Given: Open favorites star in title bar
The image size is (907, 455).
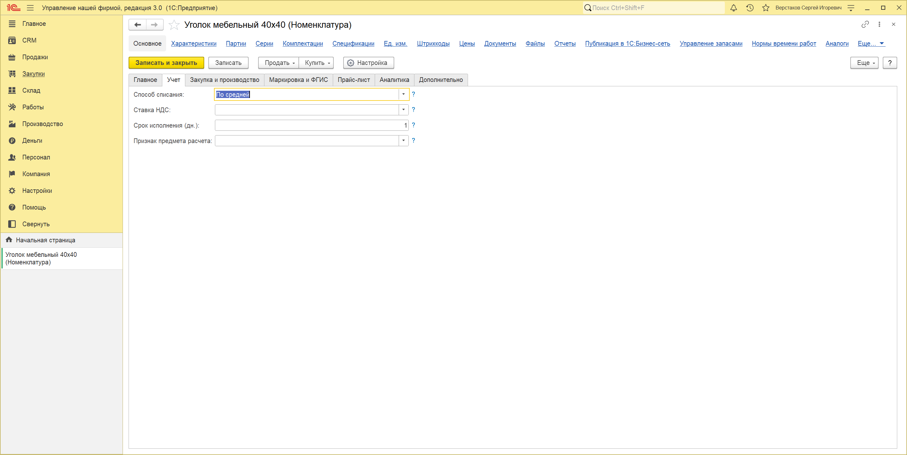Looking at the screenshot, I should pos(766,8).
